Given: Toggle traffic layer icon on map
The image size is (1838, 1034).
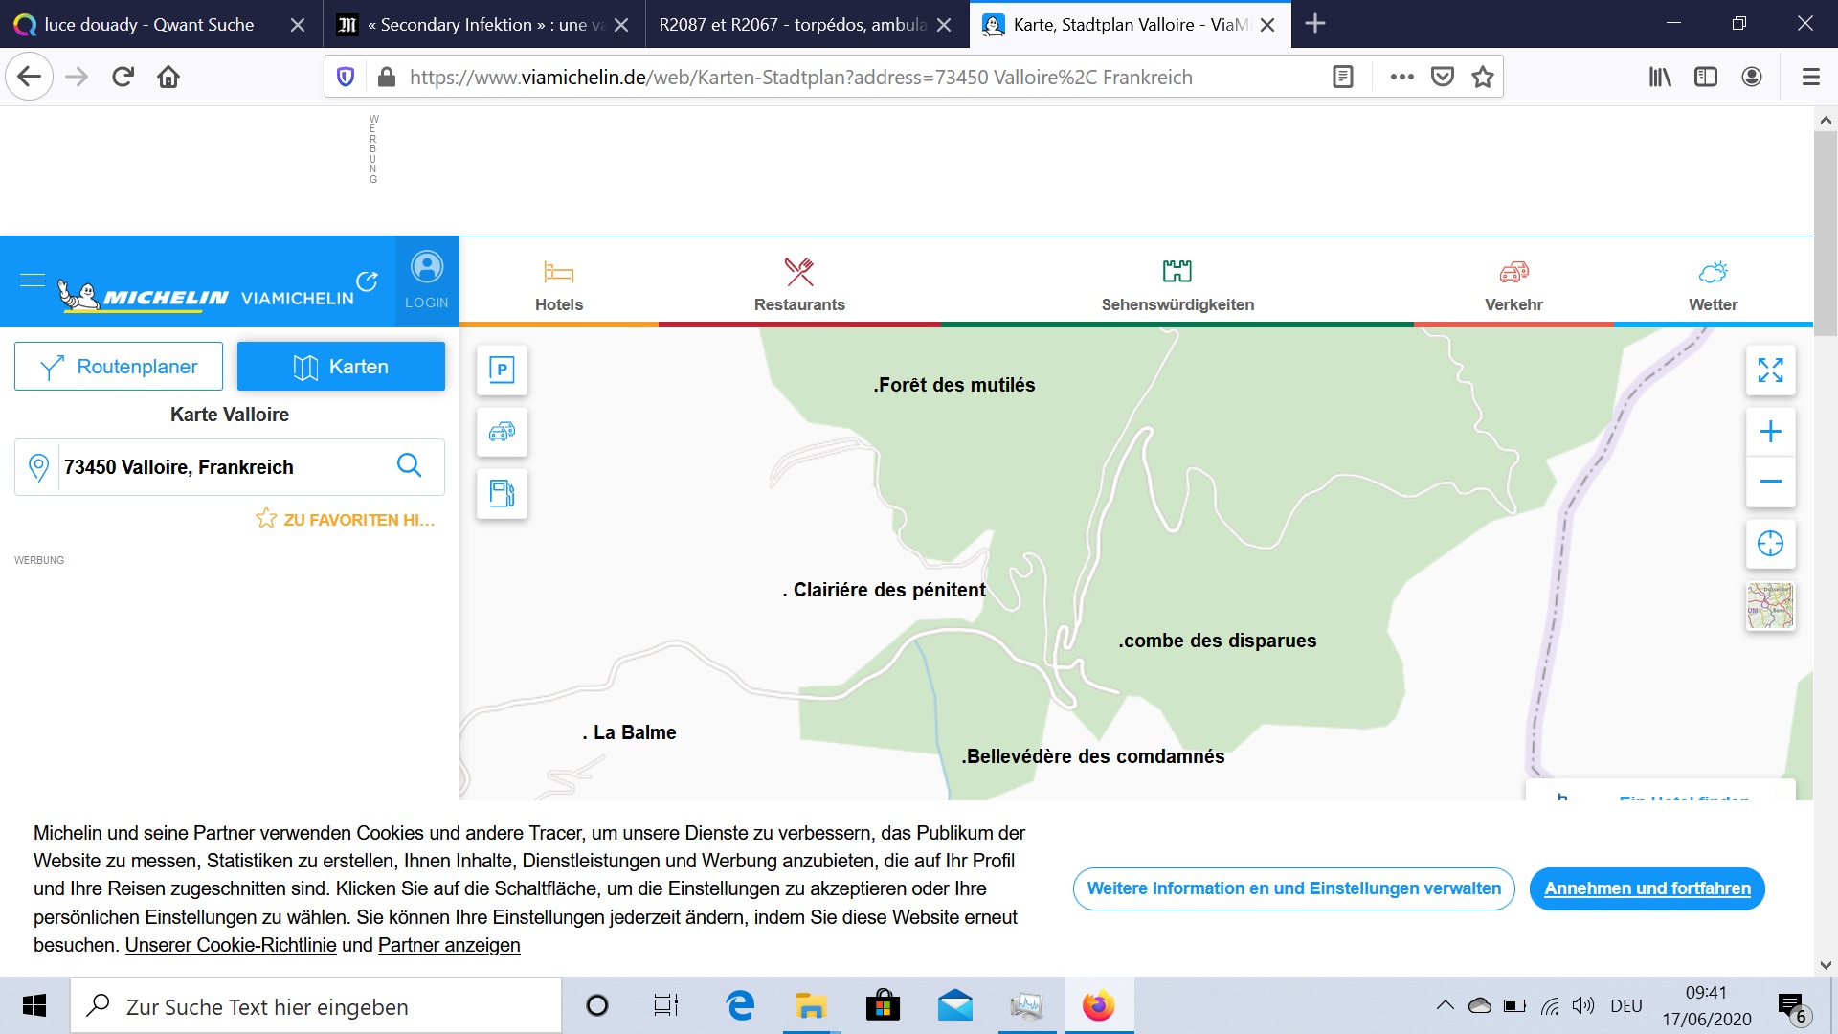Looking at the screenshot, I should (x=502, y=432).
